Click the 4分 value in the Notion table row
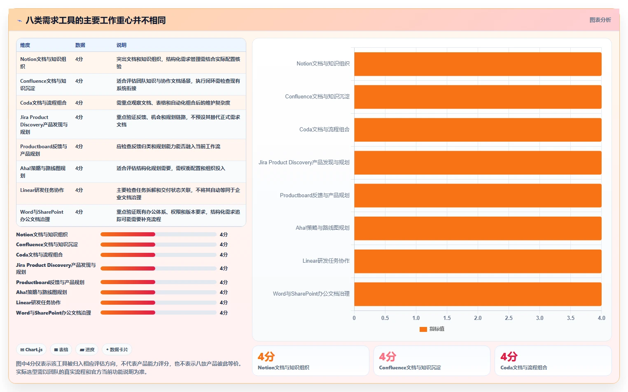628x392 pixels. [79, 59]
